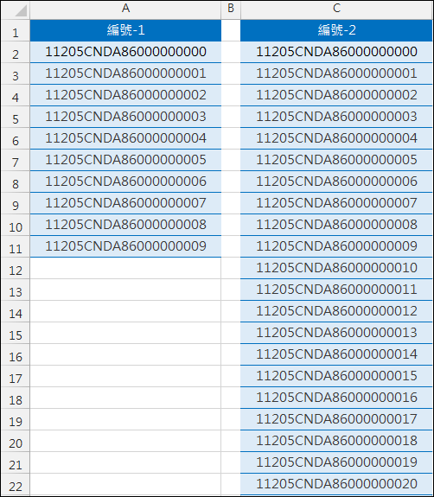This screenshot has width=434, height=497.
Task: Select row 8 header
Action: [x=16, y=182]
